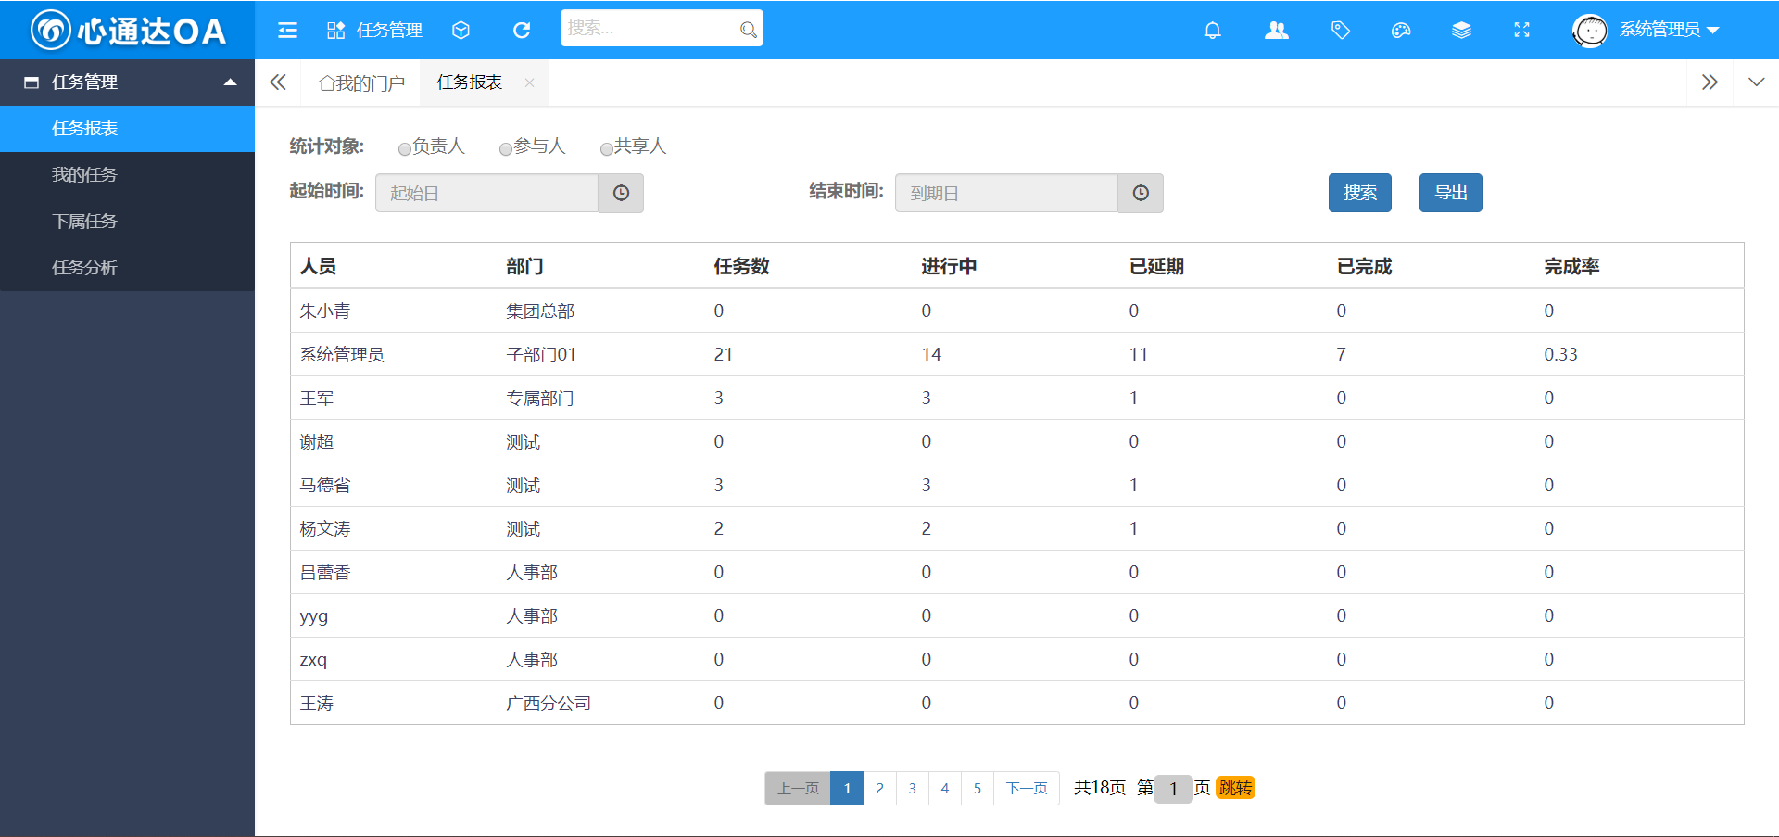Screen dimensions: 1779x837
Task: Select the 共享人 radio option
Action: (x=606, y=148)
